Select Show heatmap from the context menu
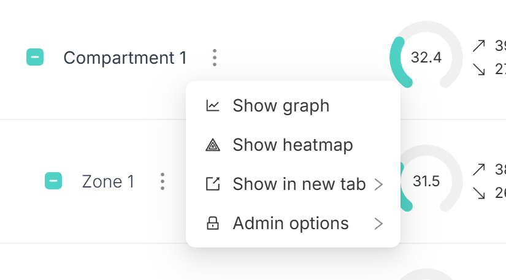This screenshot has height=280, width=506. pyautogui.click(x=293, y=145)
